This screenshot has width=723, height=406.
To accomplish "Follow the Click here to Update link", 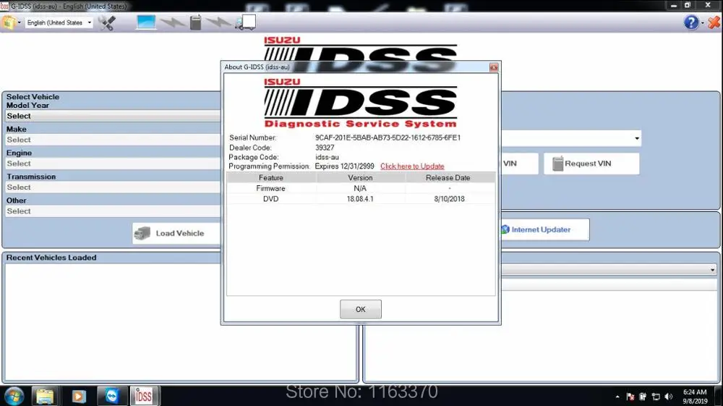I will point(412,166).
